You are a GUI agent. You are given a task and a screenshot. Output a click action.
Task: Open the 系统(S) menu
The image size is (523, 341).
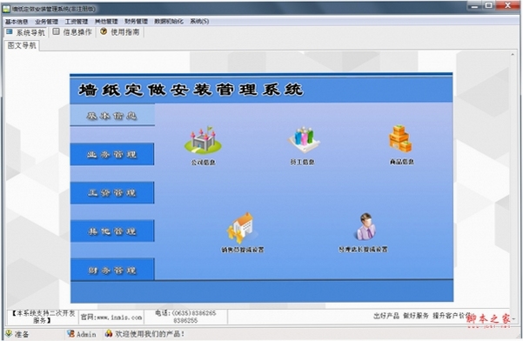click(199, 22)
